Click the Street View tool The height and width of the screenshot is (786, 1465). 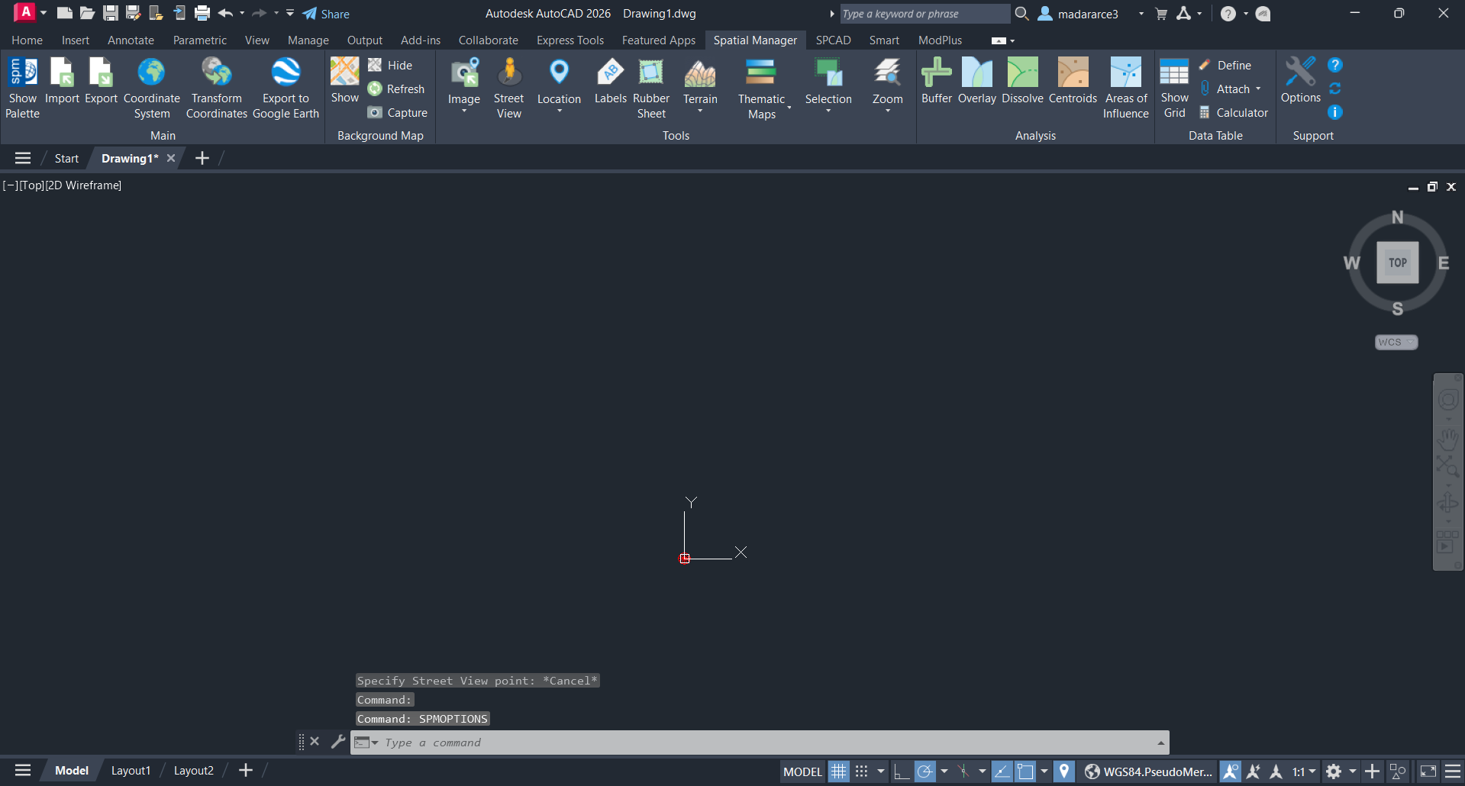point(508,88)
